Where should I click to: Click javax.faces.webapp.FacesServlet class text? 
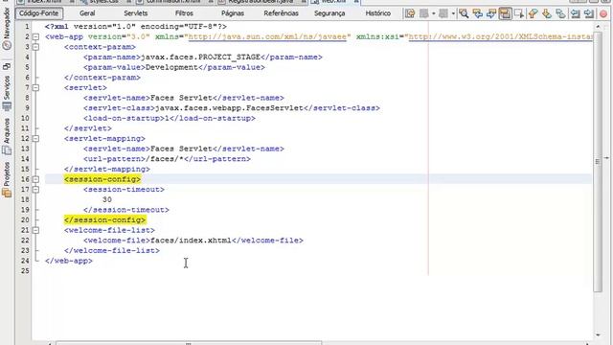229,108
